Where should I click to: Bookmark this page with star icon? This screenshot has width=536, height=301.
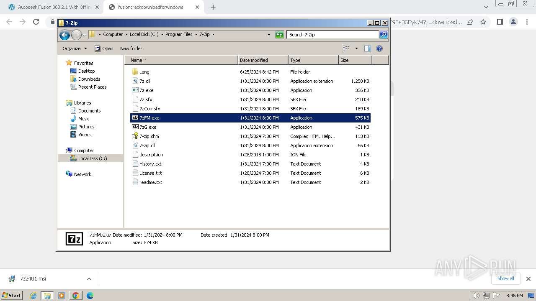[x=483, y=22]
